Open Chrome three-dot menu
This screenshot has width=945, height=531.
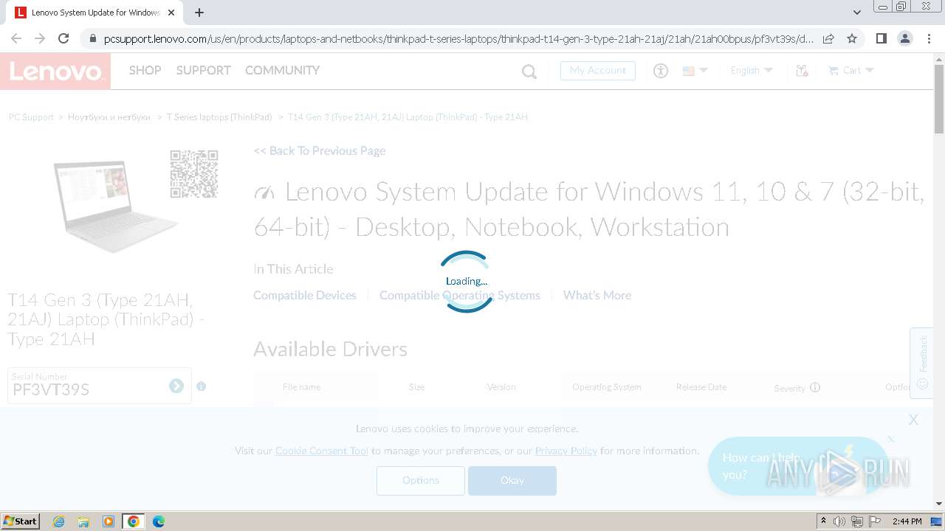point(929,38)
